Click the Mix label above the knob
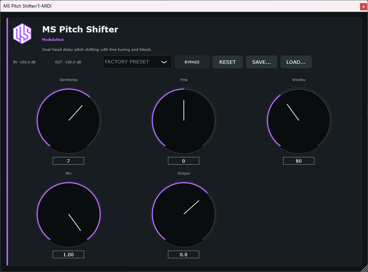 pyautogui.click(x=68, y=173)
